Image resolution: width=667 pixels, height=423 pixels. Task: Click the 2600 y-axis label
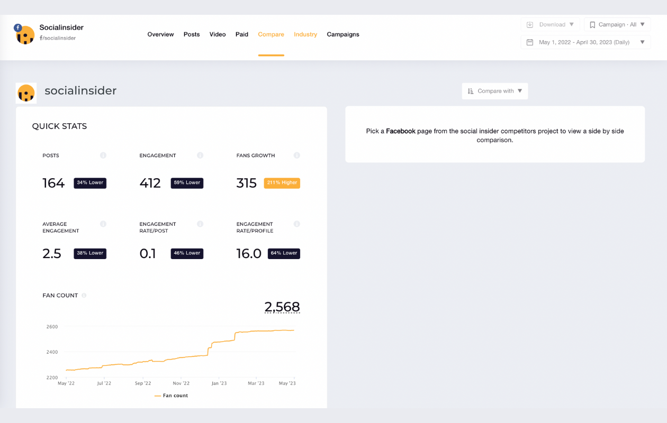pos(52,327)
